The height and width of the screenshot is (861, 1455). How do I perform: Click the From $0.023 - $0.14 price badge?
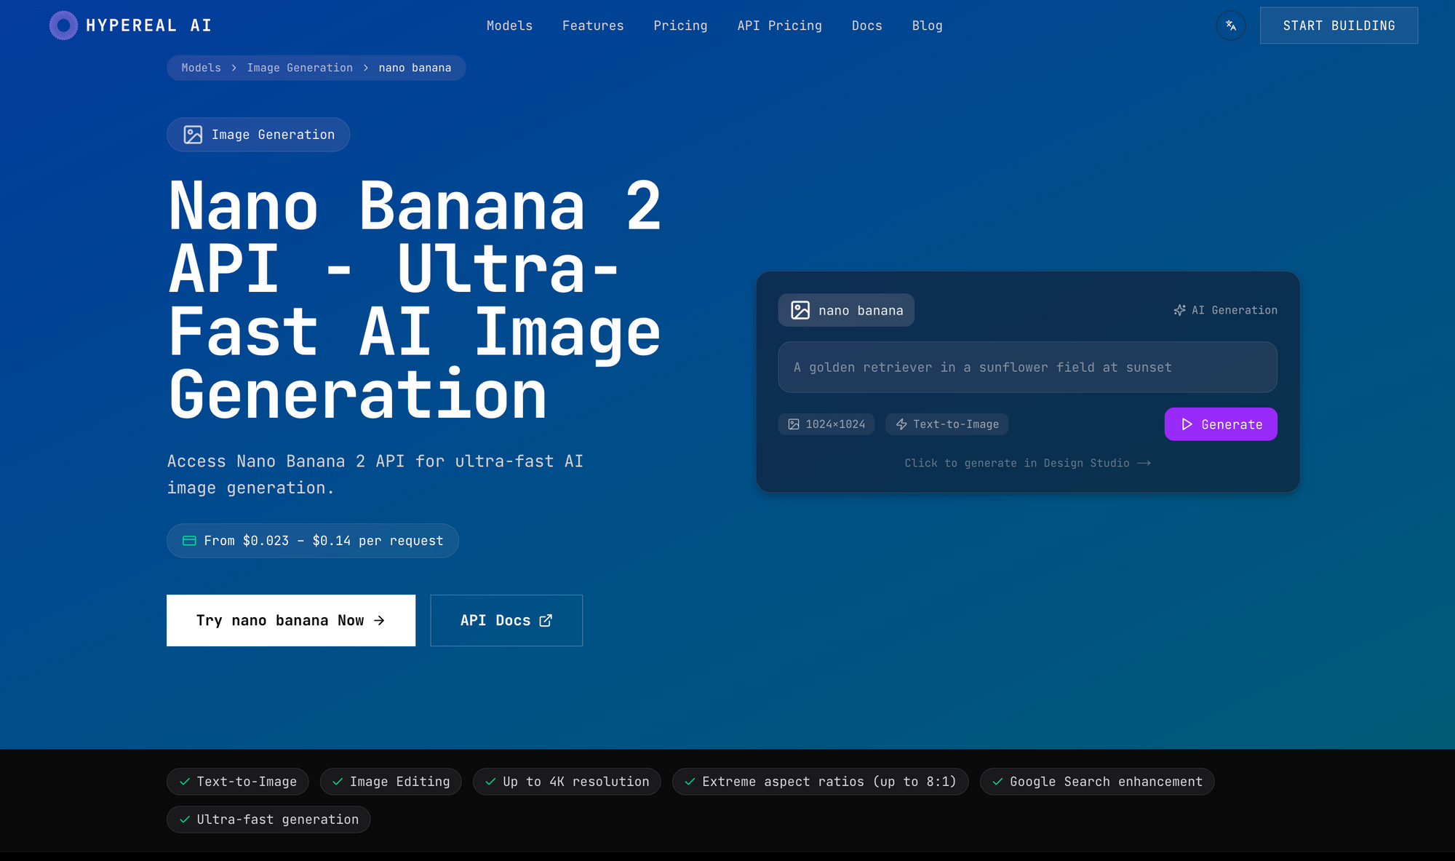point(313,541)
